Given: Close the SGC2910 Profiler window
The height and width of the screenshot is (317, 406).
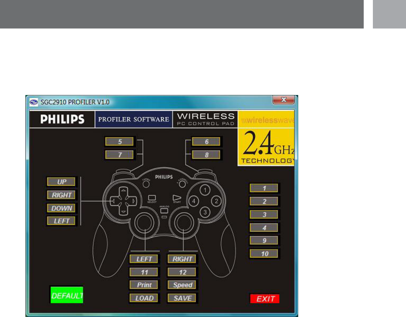Looking at the screenshot, I should pyautogui.click(x=283, y=100).
